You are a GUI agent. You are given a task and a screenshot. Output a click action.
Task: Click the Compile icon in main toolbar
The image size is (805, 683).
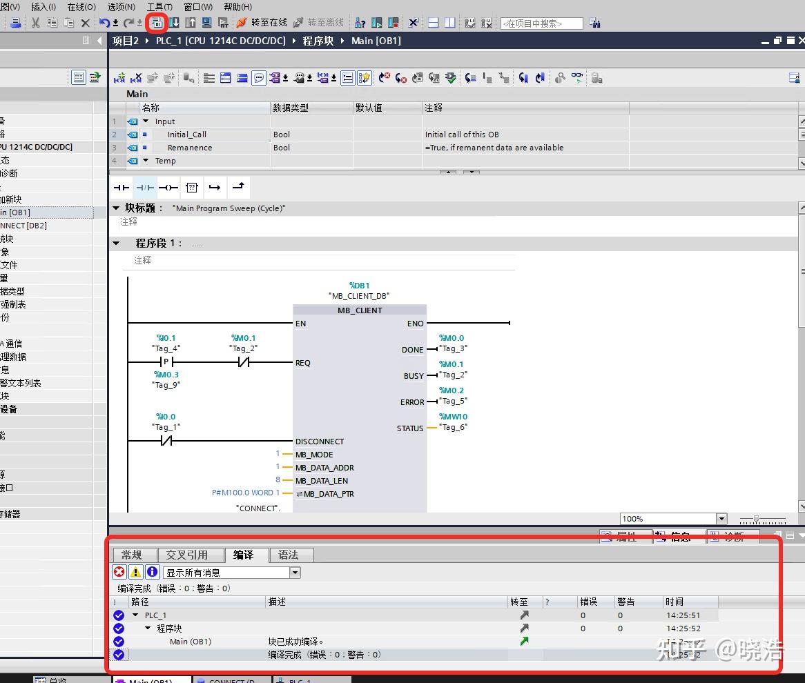click(157, 23)
